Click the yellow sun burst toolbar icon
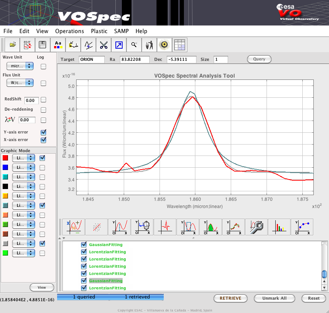Screen dimensions: 329x313 pyautogui.click(x=164, y=45)
